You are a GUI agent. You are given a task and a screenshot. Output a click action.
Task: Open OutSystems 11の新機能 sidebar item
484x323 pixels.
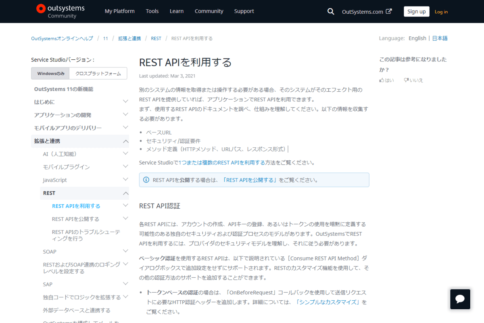(x=64, y=89)
